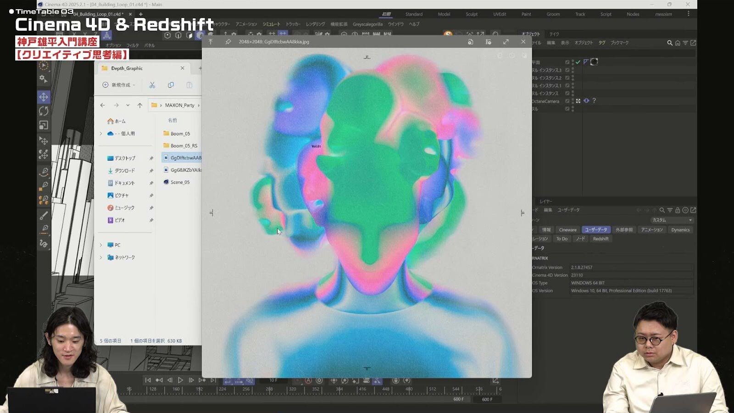Image resolution: width=734 pixels, height=413 pixels.
Task: Select the Scale tool in left toolbar
Action: click(44, 125)
